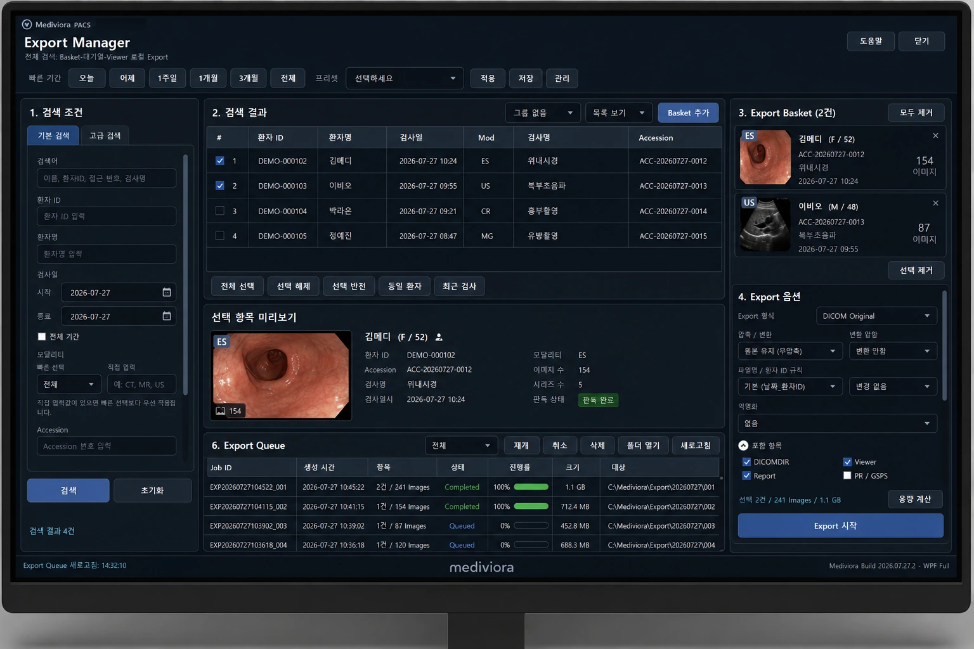The image size is (974, 649).
Task: Collapse the 포함 항목 section
Action: [x=743, y=446]
